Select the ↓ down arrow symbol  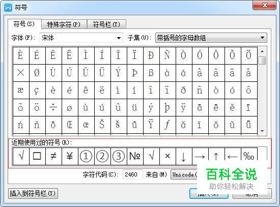pyautogui.click(x=184, y=156)
